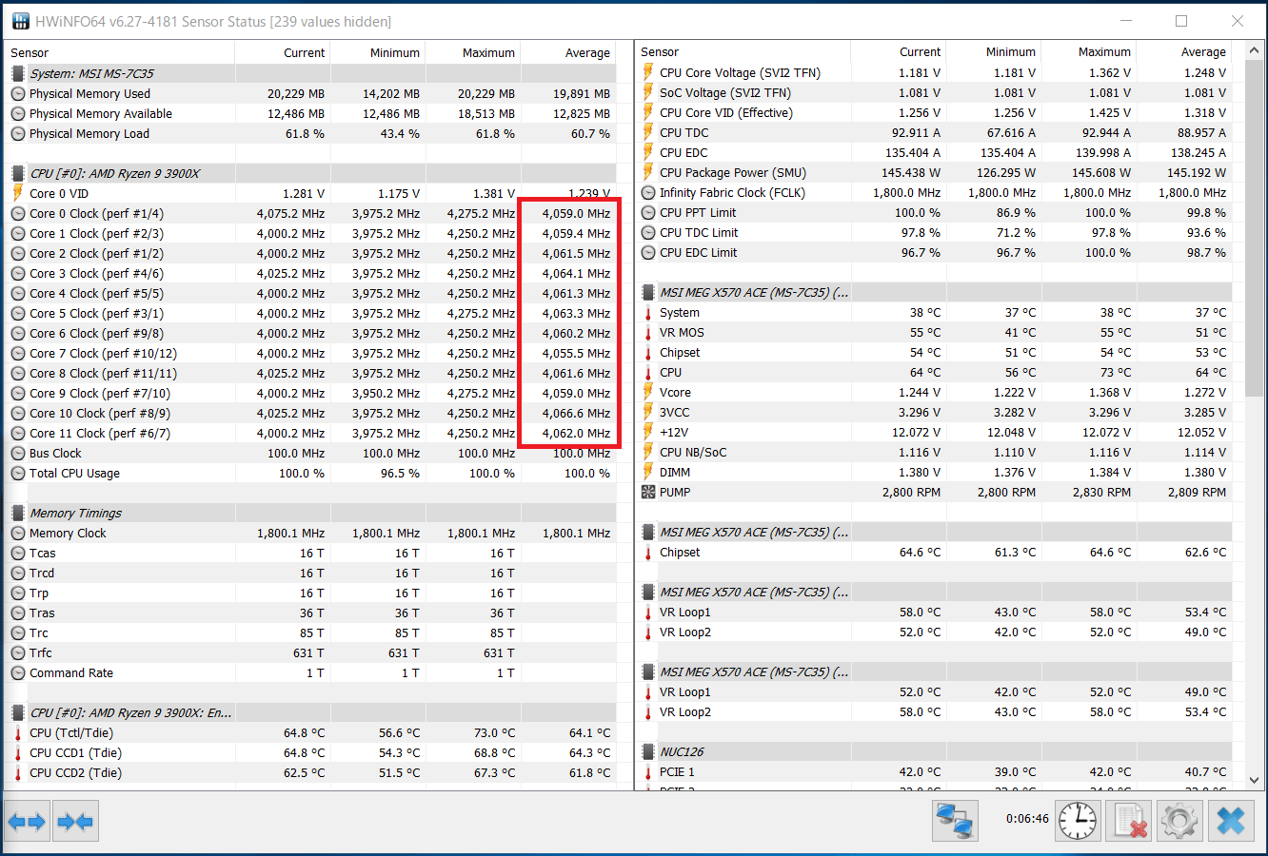The width and height of the screenshot is (1268, 856).
Task: Select the CPU Core VID (Effective) row
Action: click(x=934, y=112)
